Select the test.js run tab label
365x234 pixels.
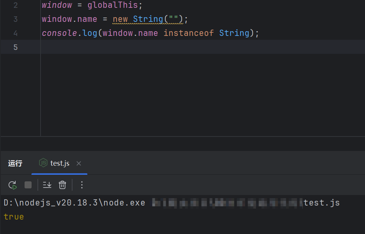click(x=60, y=163)
